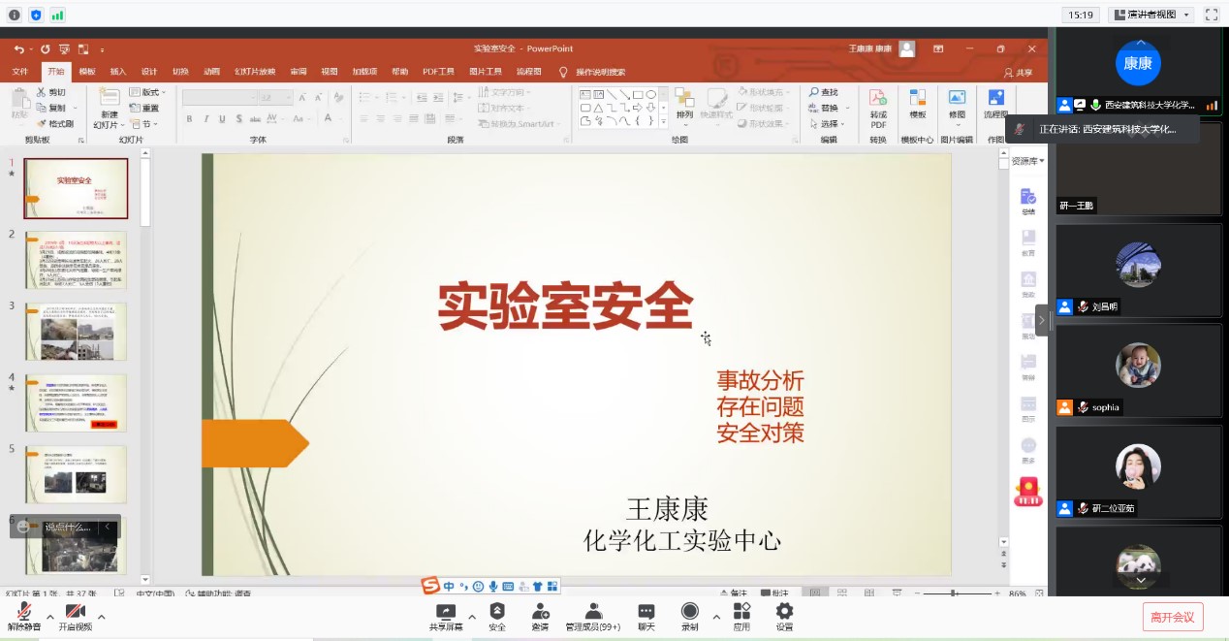Expand options arrow next to video button
The height and width of the screenshot is (641, 1229).
(101, 616)
